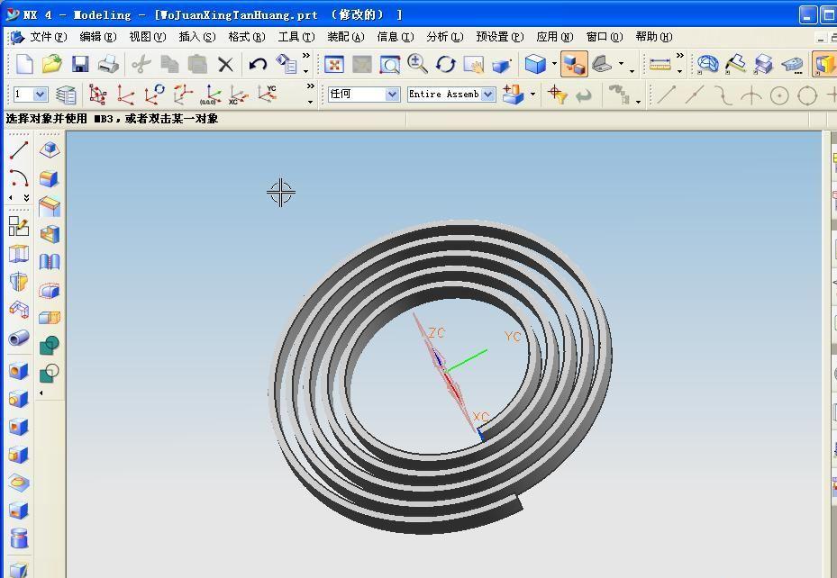837x578 pixels.
Task: Open an existing file via folder icon
Action: pos(51,64)
